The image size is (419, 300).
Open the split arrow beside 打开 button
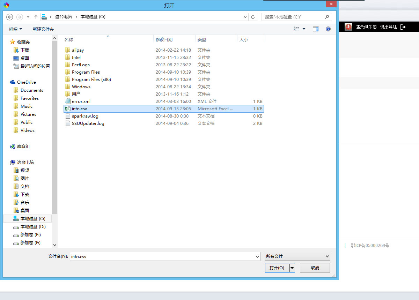pos(292,268)
